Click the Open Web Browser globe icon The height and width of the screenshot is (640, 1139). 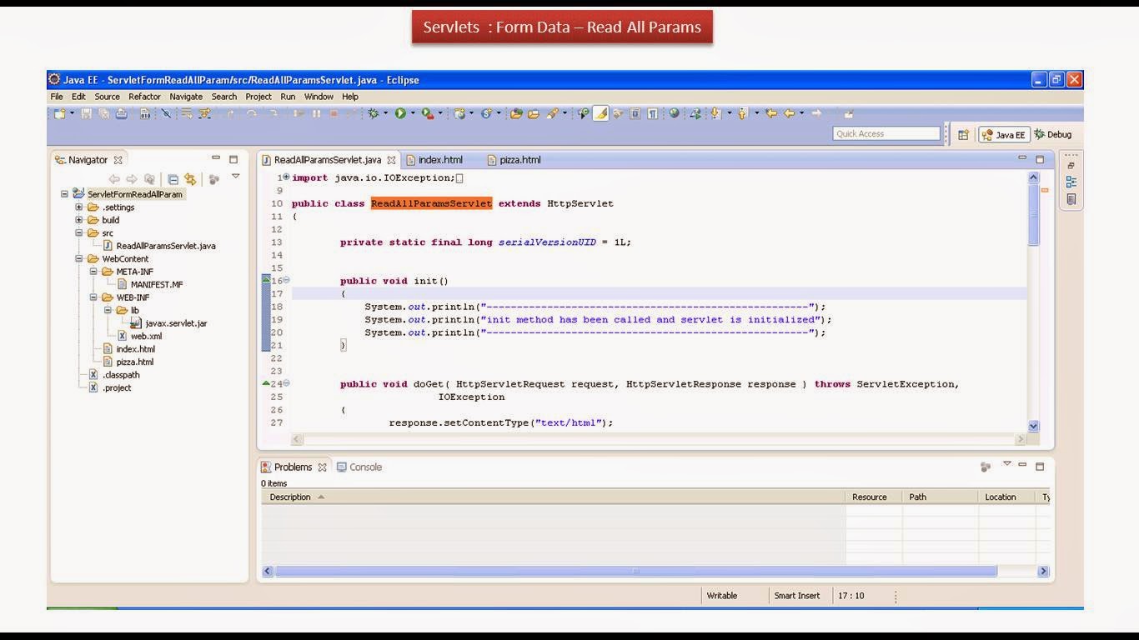675,114
